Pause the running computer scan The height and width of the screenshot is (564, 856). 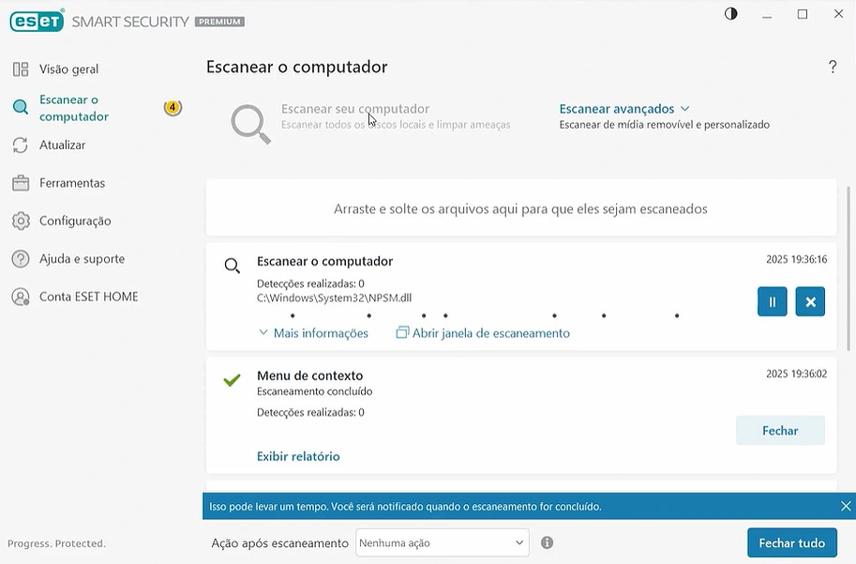point(772,301)
